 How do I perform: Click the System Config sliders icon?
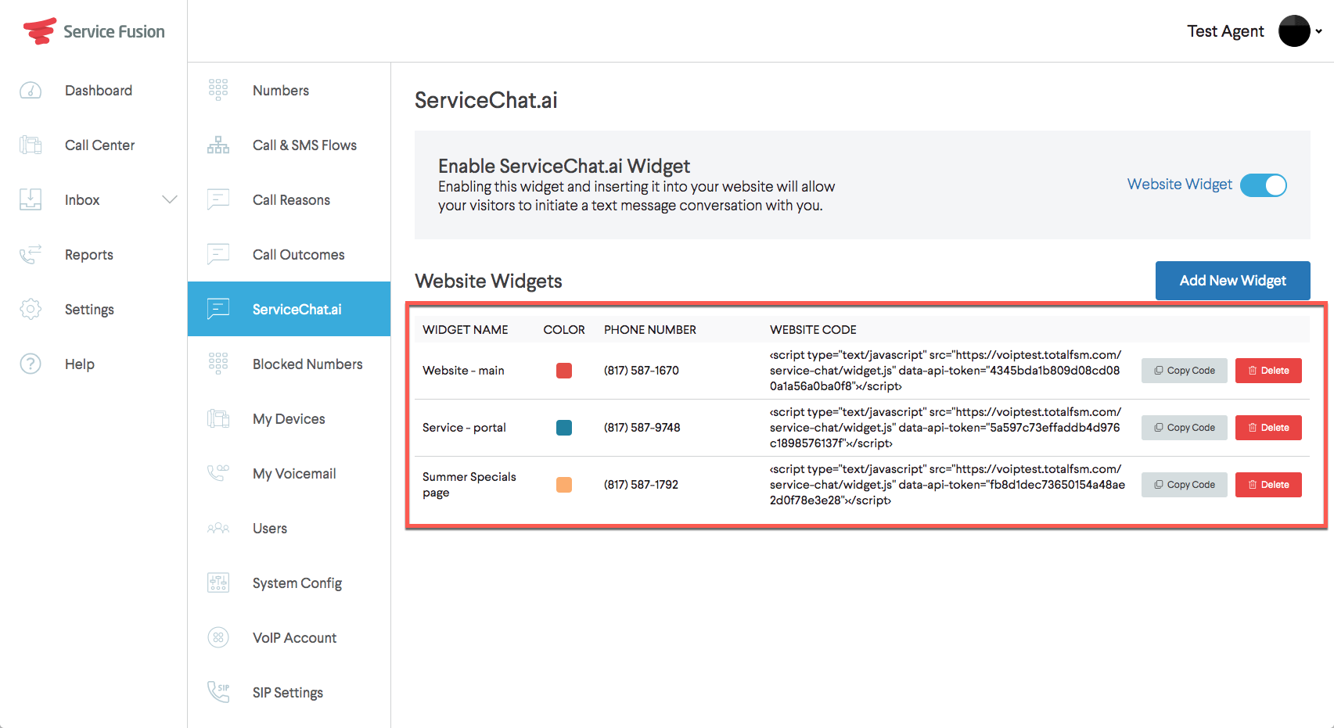(x=218, y=583)
